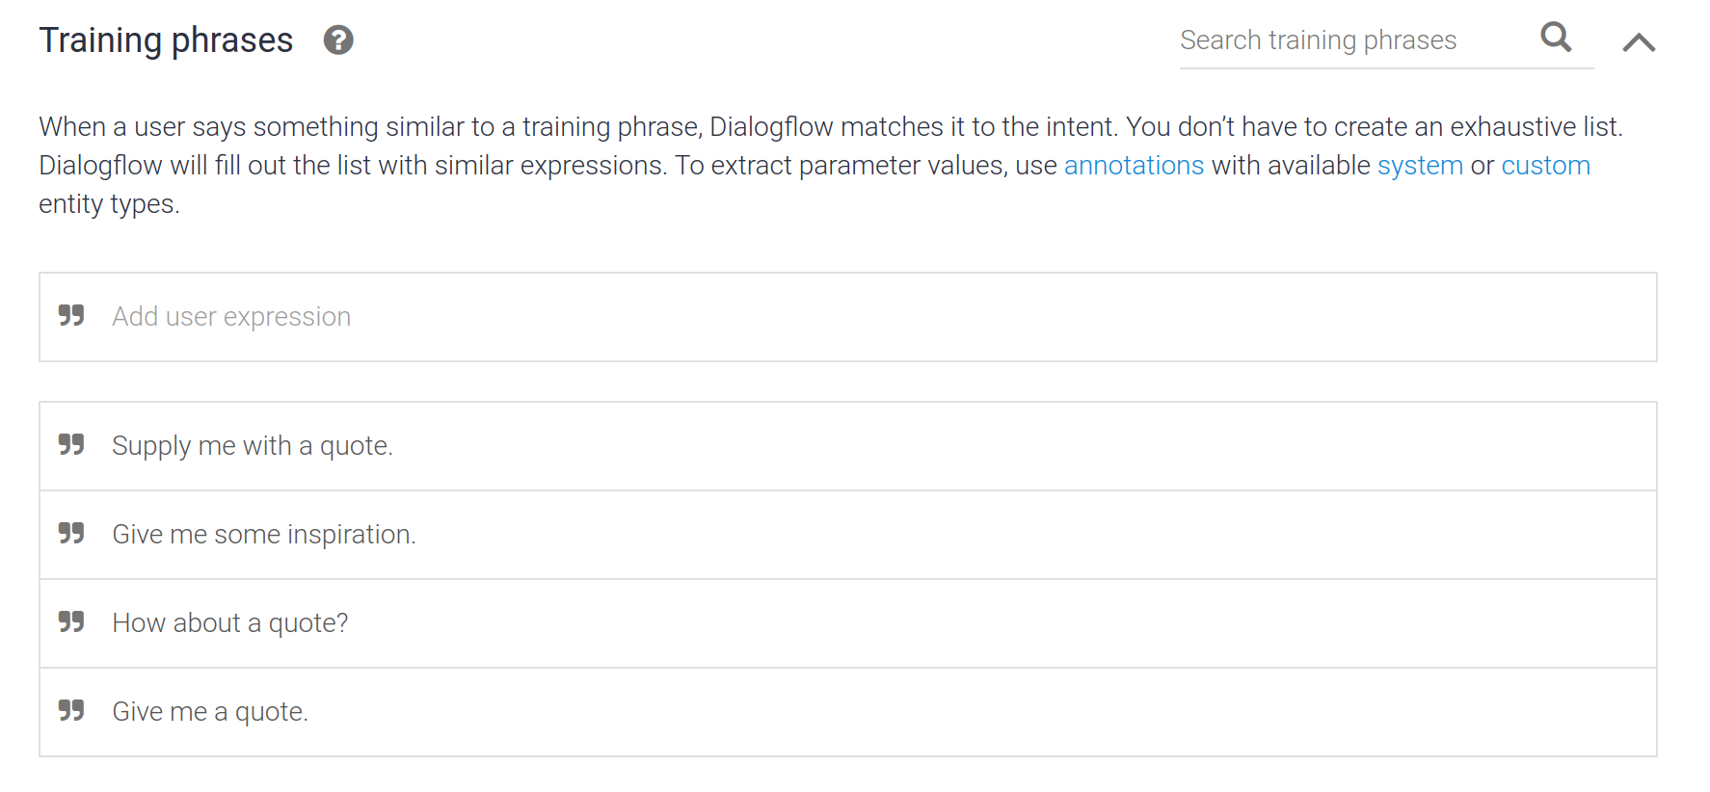Select the phrase Give me a quote
Viewport: 1710px width, 792px height.
210,712
